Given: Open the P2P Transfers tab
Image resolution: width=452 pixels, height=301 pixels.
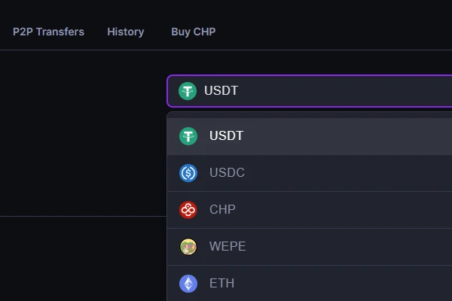Looking at the screenshot, I should [48, 32].
